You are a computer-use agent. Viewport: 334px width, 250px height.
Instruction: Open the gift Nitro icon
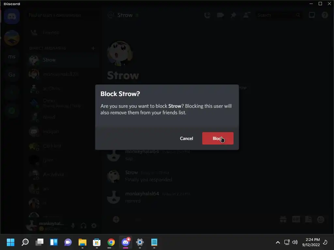point(283,219)
